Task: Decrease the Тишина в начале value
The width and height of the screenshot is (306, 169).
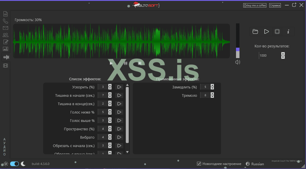Action: click(110, 97)
